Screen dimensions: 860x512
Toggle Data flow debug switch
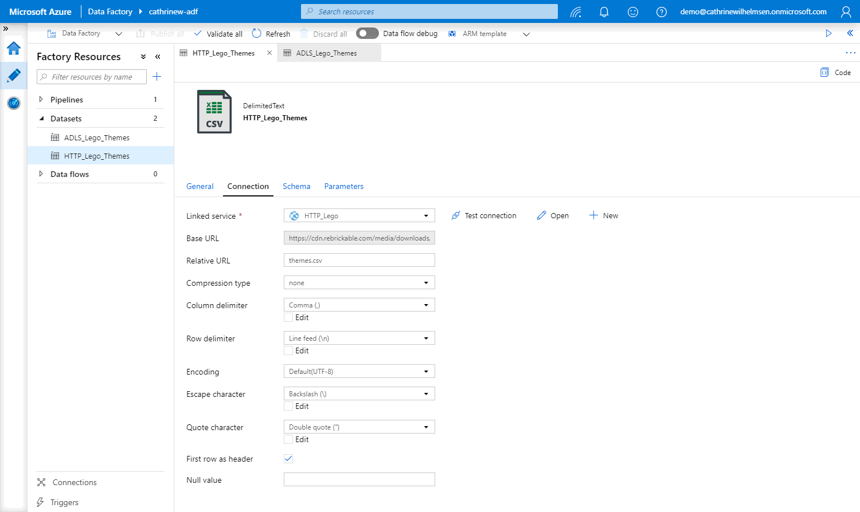367,34
